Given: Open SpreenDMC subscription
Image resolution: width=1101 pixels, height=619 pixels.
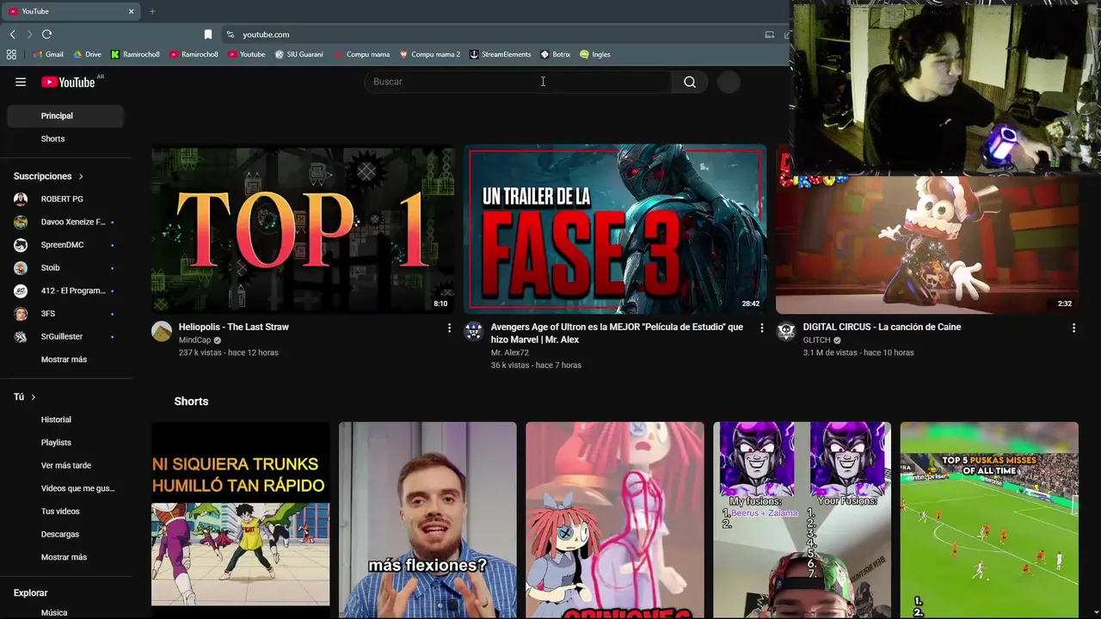Looking at the screenshot, I should coord(65,245).
